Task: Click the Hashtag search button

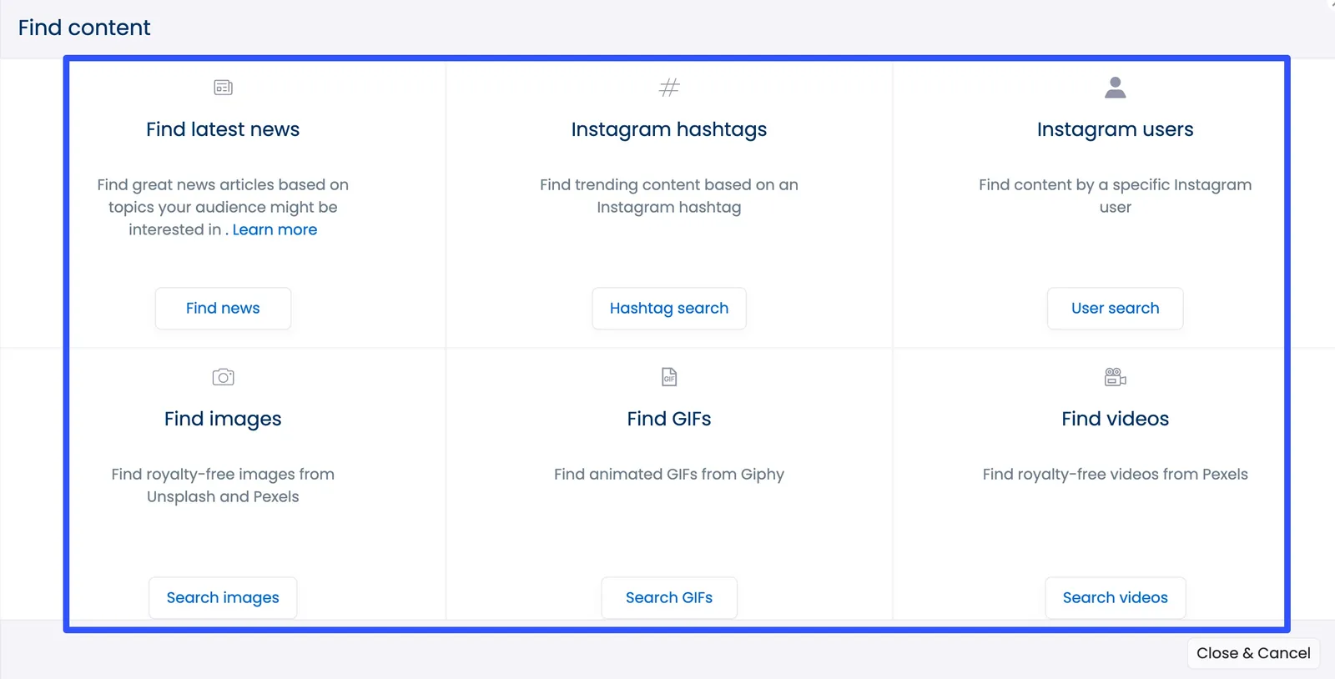Action: point(668,308)
